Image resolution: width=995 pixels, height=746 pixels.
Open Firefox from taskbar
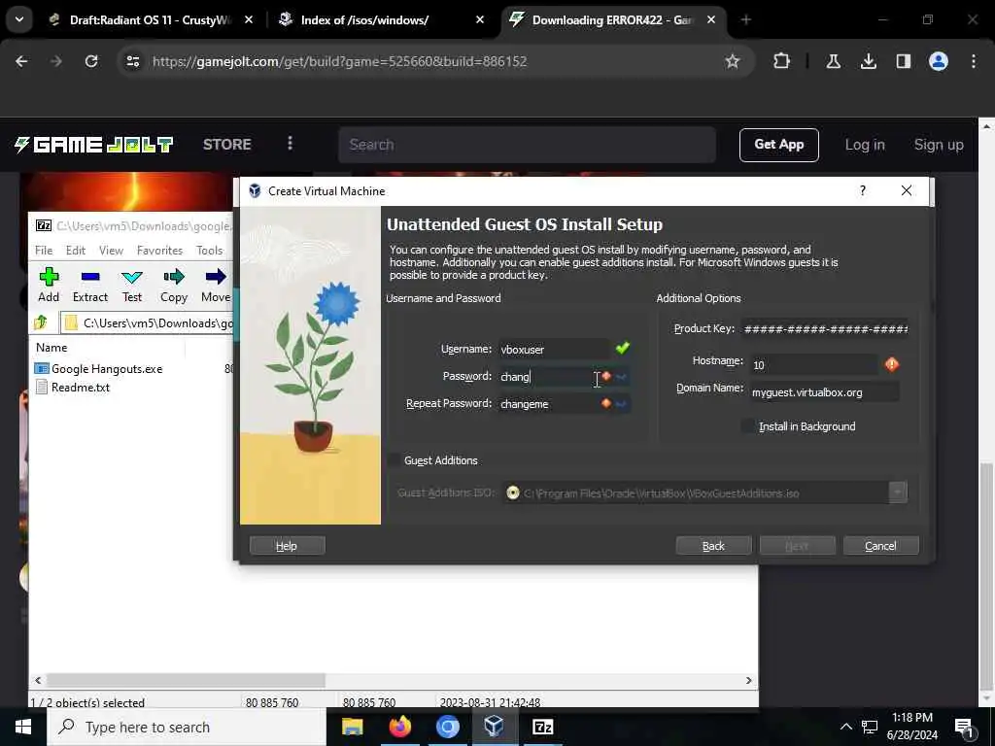[399, 727]
